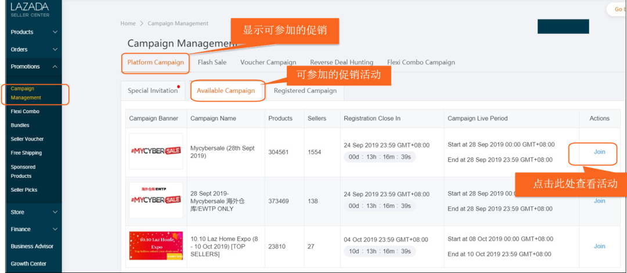627x273 pixels.
Task: Click the Actions column header
Action: tap(599, 118)
